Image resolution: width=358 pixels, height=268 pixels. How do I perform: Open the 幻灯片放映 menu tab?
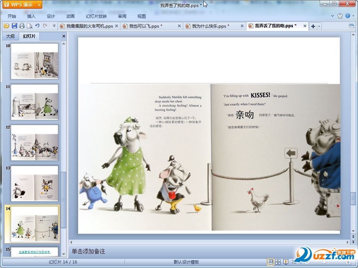pos(96,16)
